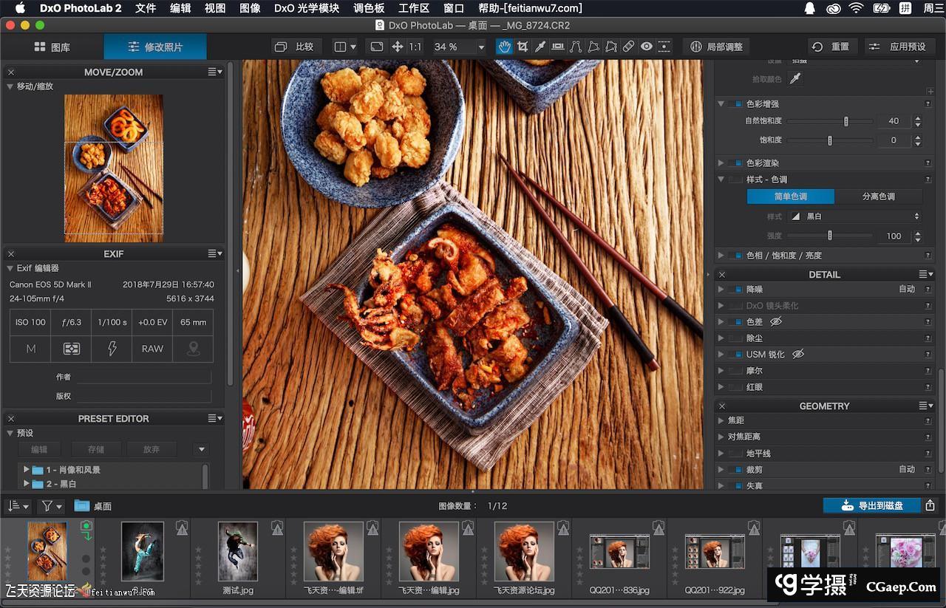
Task: Click the 自然饱和度 slider handle
Action: coord(846,121)
